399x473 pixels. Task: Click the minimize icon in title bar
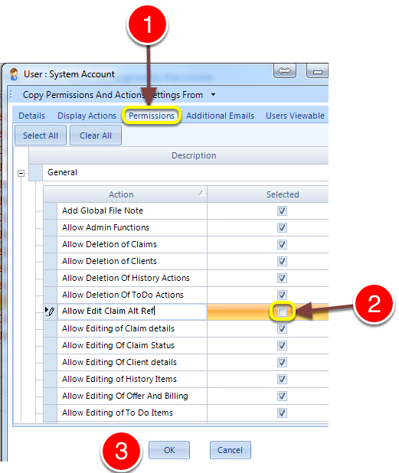point(317,71)
